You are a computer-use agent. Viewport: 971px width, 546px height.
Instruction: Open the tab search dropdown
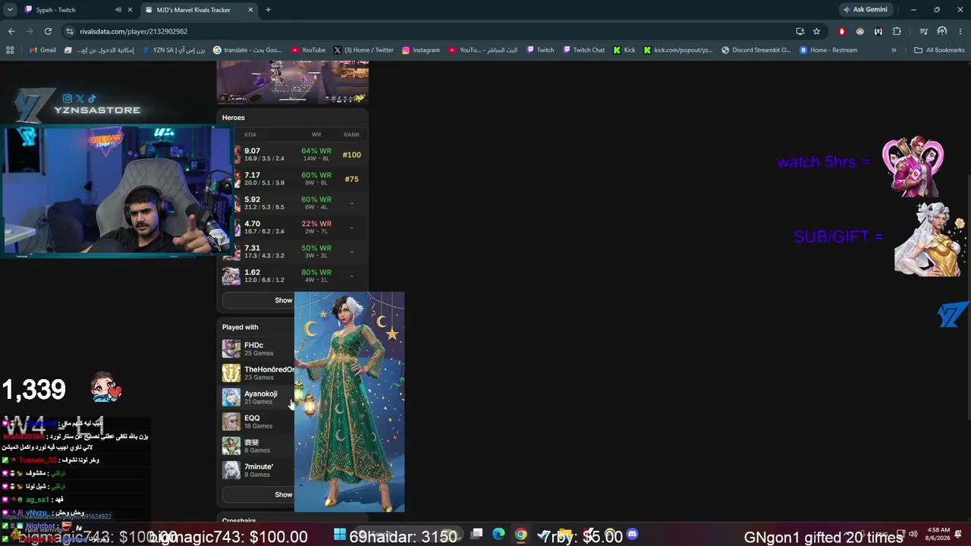(10, 10)
